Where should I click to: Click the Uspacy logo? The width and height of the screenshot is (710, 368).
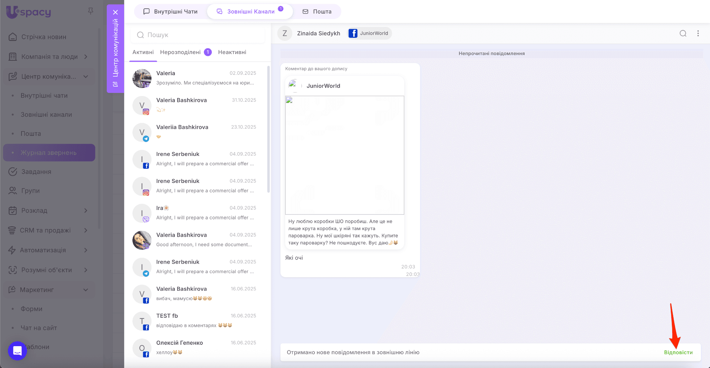click(x=29, y=12)
